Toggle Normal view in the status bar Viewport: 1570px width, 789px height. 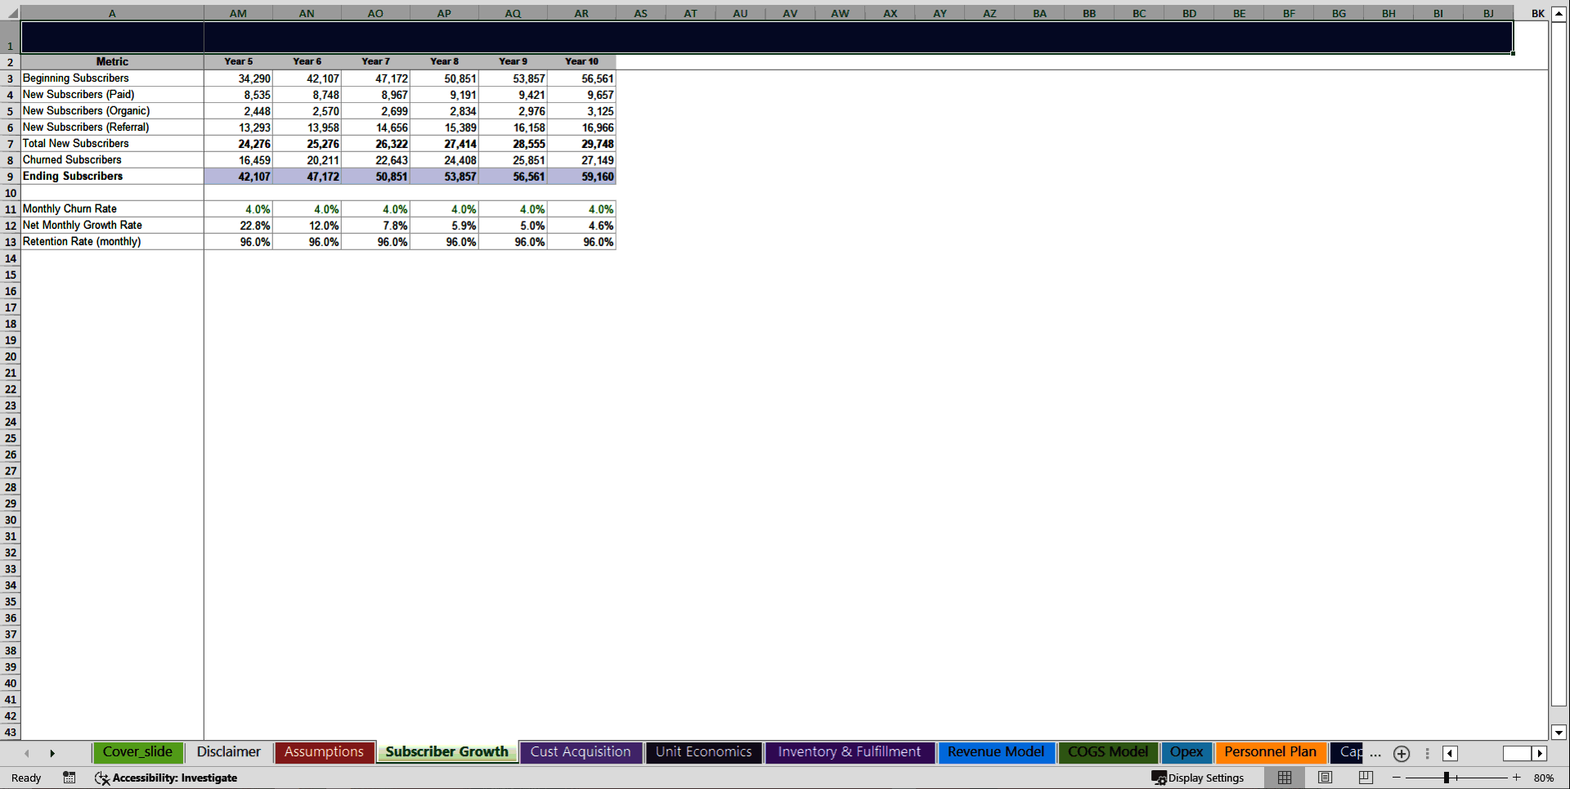1284,778
